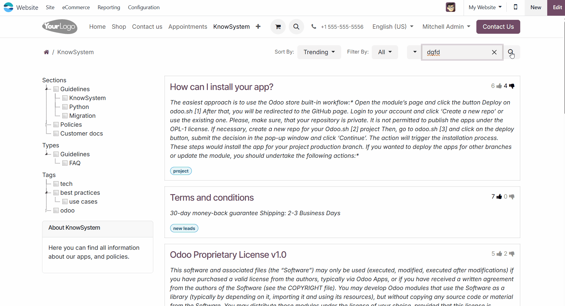Open the eCommerce menu
The height and width of the screenshot is (306, 565).
point(76,7)
